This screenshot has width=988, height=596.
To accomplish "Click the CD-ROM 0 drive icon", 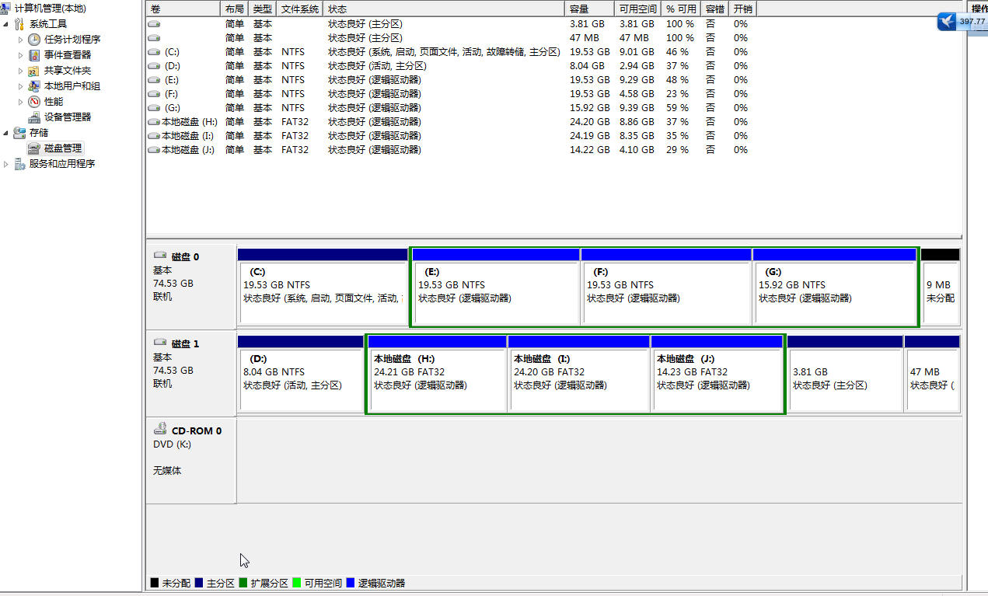I will 160,430.
